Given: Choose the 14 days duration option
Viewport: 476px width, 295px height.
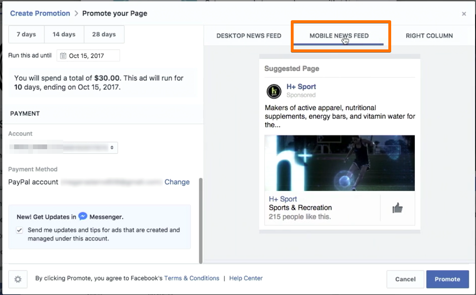Looking at the screenshot, I should click(64, 34).
